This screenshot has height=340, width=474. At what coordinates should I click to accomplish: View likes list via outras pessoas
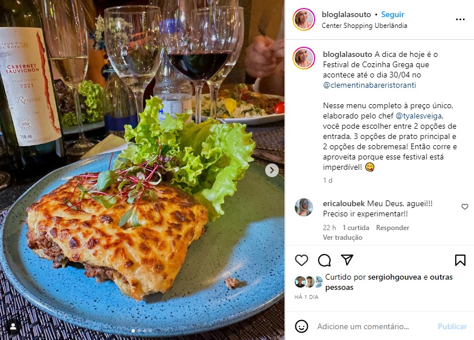click(389, 282)
